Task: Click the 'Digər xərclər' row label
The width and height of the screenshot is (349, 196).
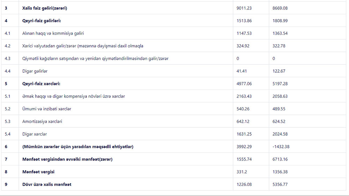Action: pos(34,134)
